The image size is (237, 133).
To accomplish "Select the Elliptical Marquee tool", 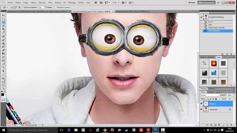I will (x=3, y=19).
